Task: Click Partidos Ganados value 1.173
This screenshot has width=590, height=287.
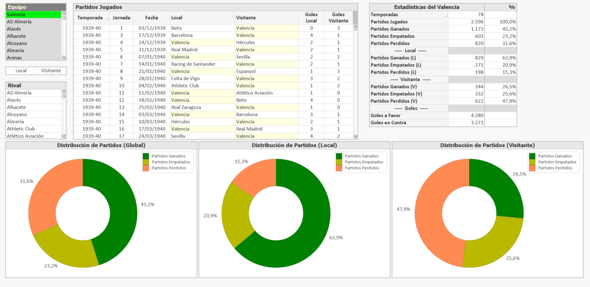Action: tap(466, 29)
